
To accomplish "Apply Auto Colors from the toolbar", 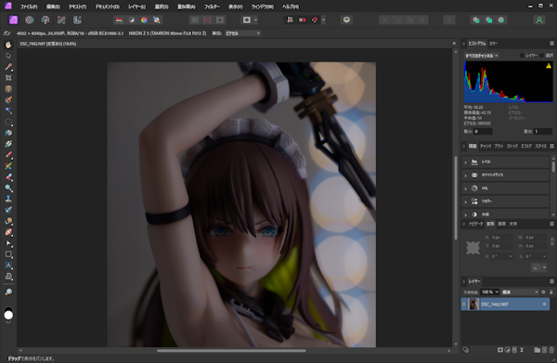I will [144, 19].
